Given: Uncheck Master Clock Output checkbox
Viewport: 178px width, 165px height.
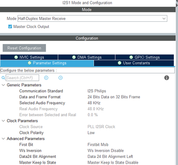Looking at the screenshot, I should point(10,27).
